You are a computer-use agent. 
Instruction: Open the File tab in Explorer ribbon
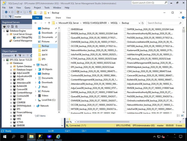[x=37, y=18]
